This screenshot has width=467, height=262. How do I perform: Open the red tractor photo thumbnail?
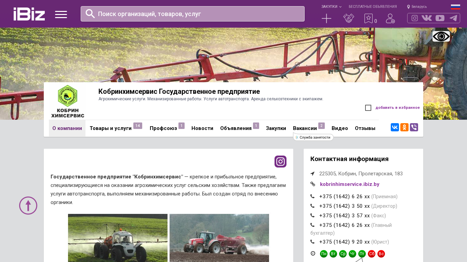(219, 238)
